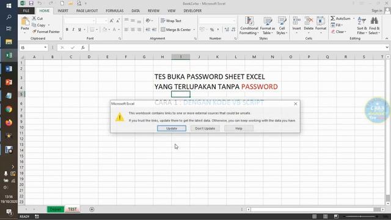The image size is (391, 220).
Task: Open Firefox from Windows taskbar
Action: click(9, 123)
